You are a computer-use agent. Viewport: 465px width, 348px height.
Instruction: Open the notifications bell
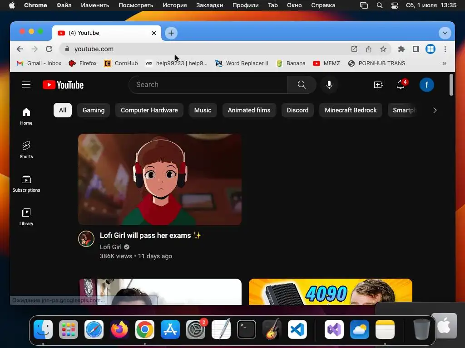pyautogui.click(x=401, y=85)
